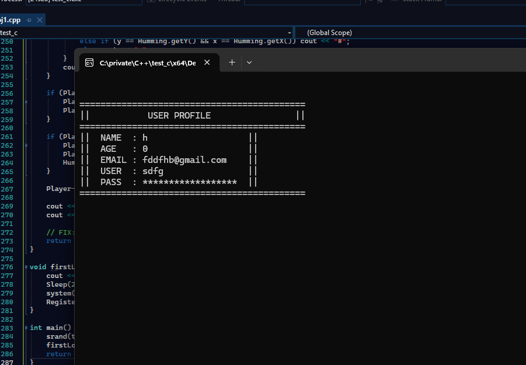
Task: Click the system( call on line 279
Action: coord(60,293)
